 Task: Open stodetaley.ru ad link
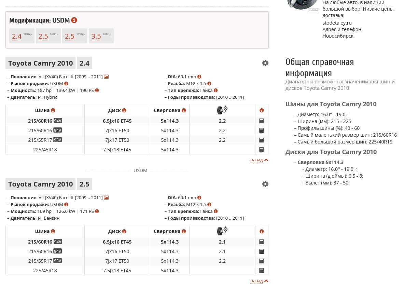(x=337, y=23)
